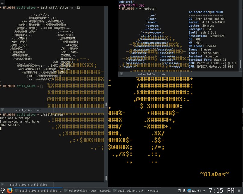Switch keyboard layout via 'us' indicator
Viewport: 243px width, 194px height.
point(194,191)
